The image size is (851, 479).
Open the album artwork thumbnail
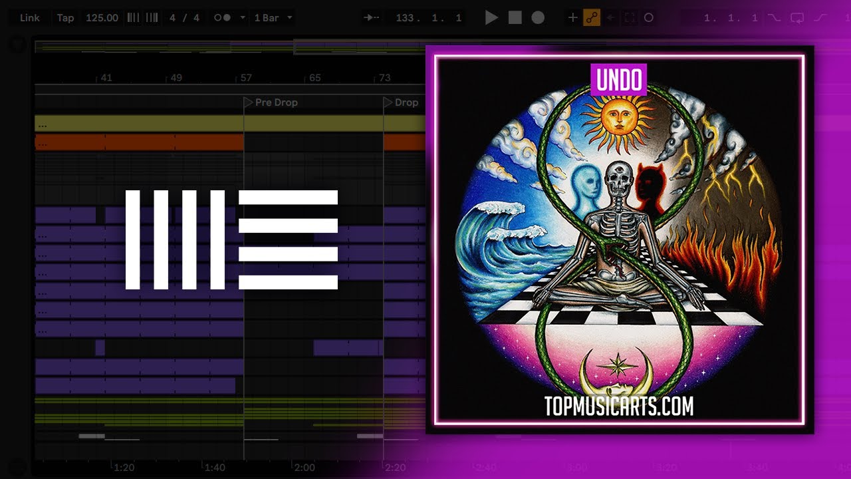pos(620,239)
